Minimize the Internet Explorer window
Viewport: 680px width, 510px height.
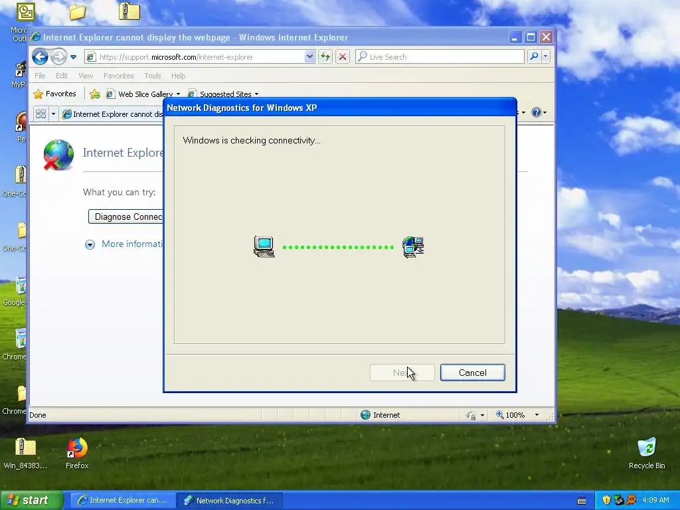[x=515, y=37]
